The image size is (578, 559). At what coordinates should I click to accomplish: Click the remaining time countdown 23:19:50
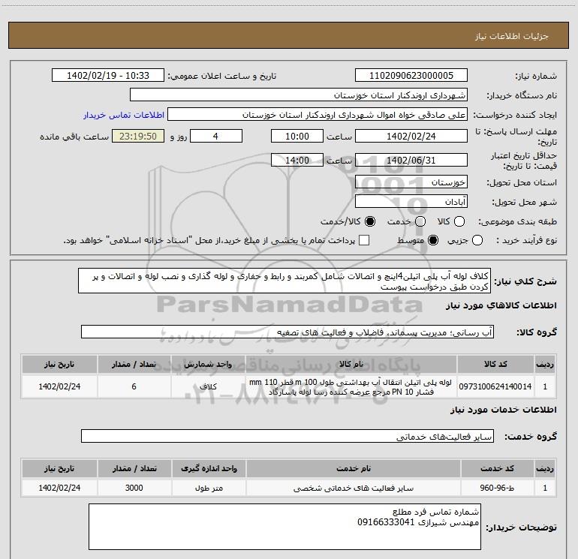[138, 136]
